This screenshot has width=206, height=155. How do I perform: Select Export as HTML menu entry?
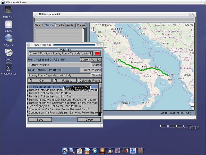tap(81, 87)
